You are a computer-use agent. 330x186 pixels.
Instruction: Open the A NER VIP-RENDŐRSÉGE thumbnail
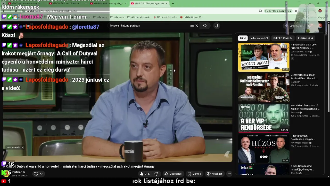[263, 118]
